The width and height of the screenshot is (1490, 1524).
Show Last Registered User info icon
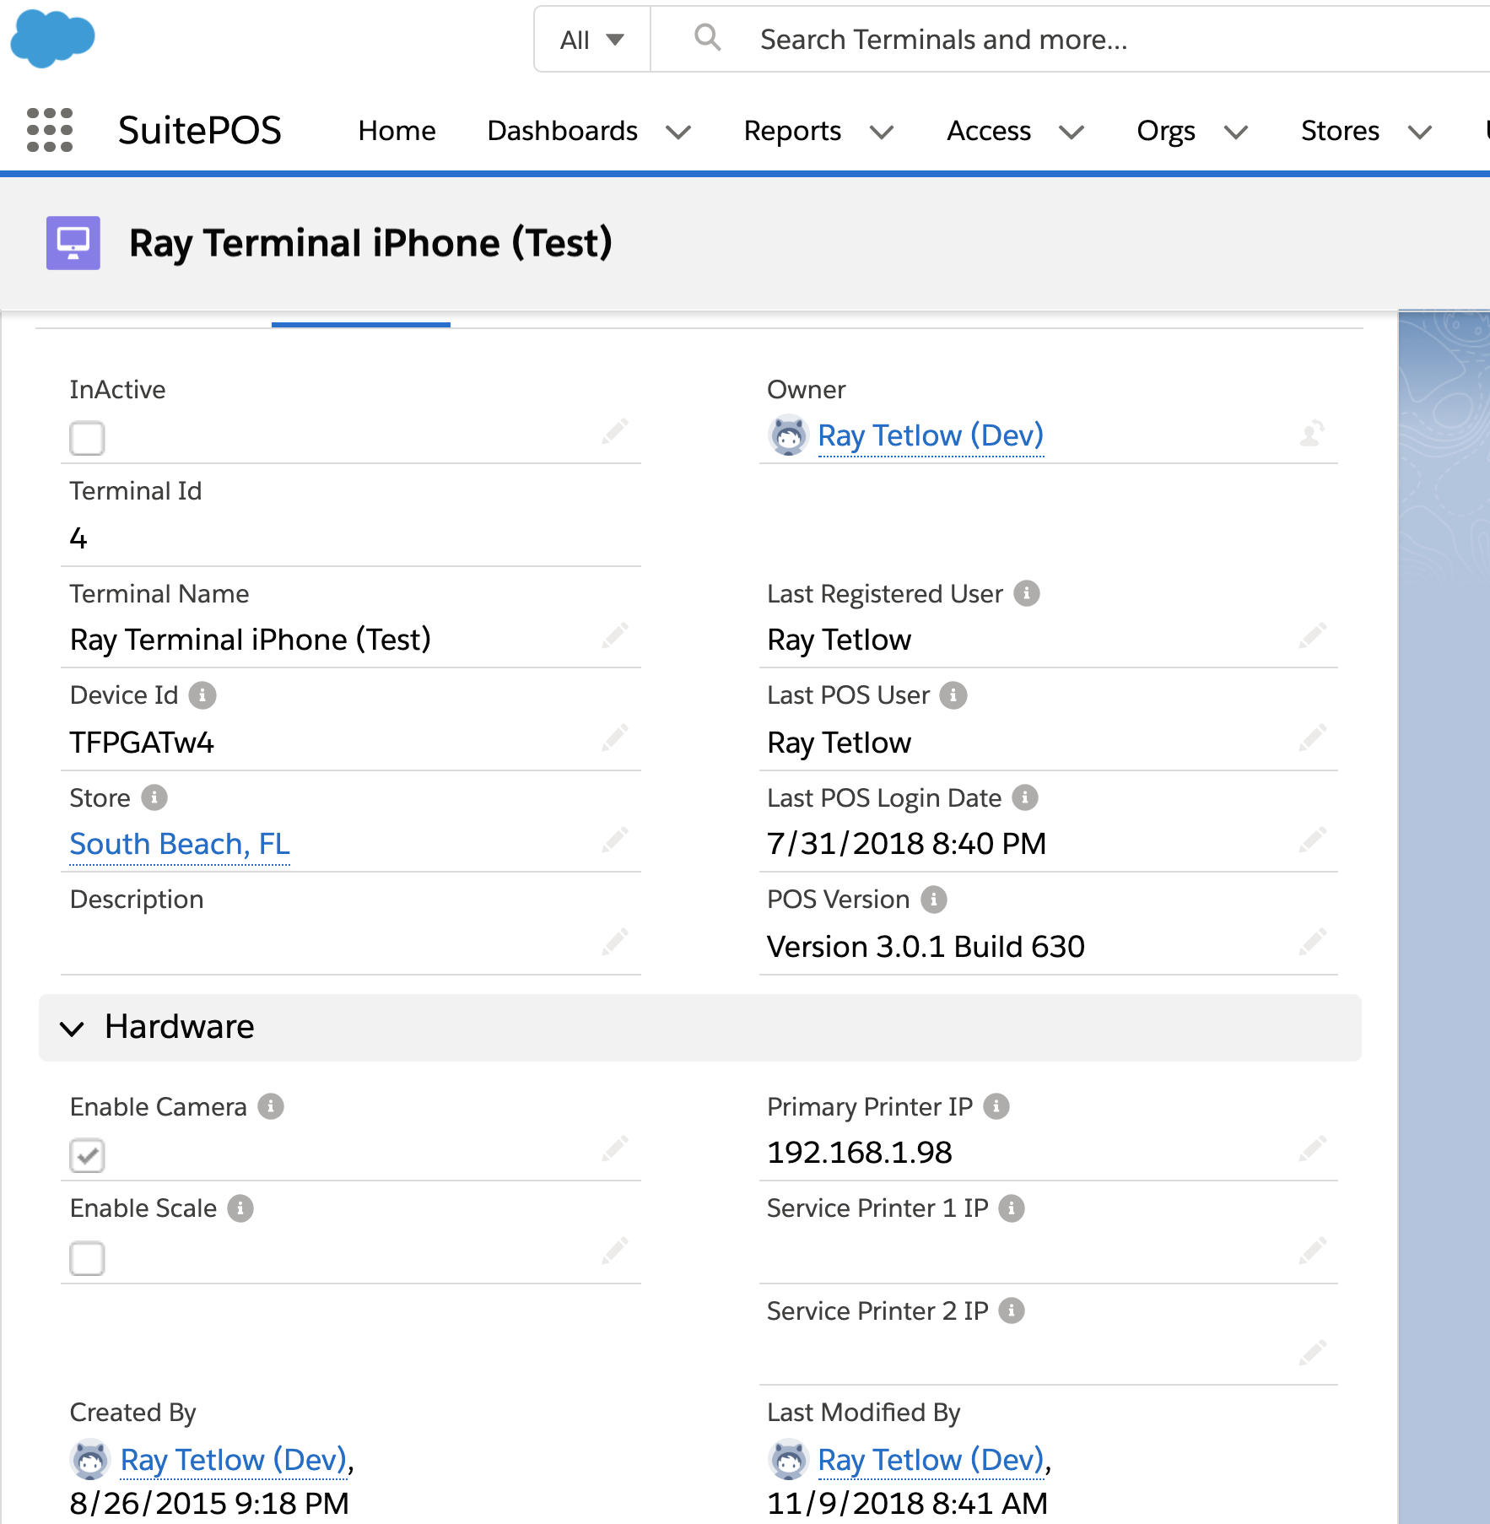(x=1027, y=593)
